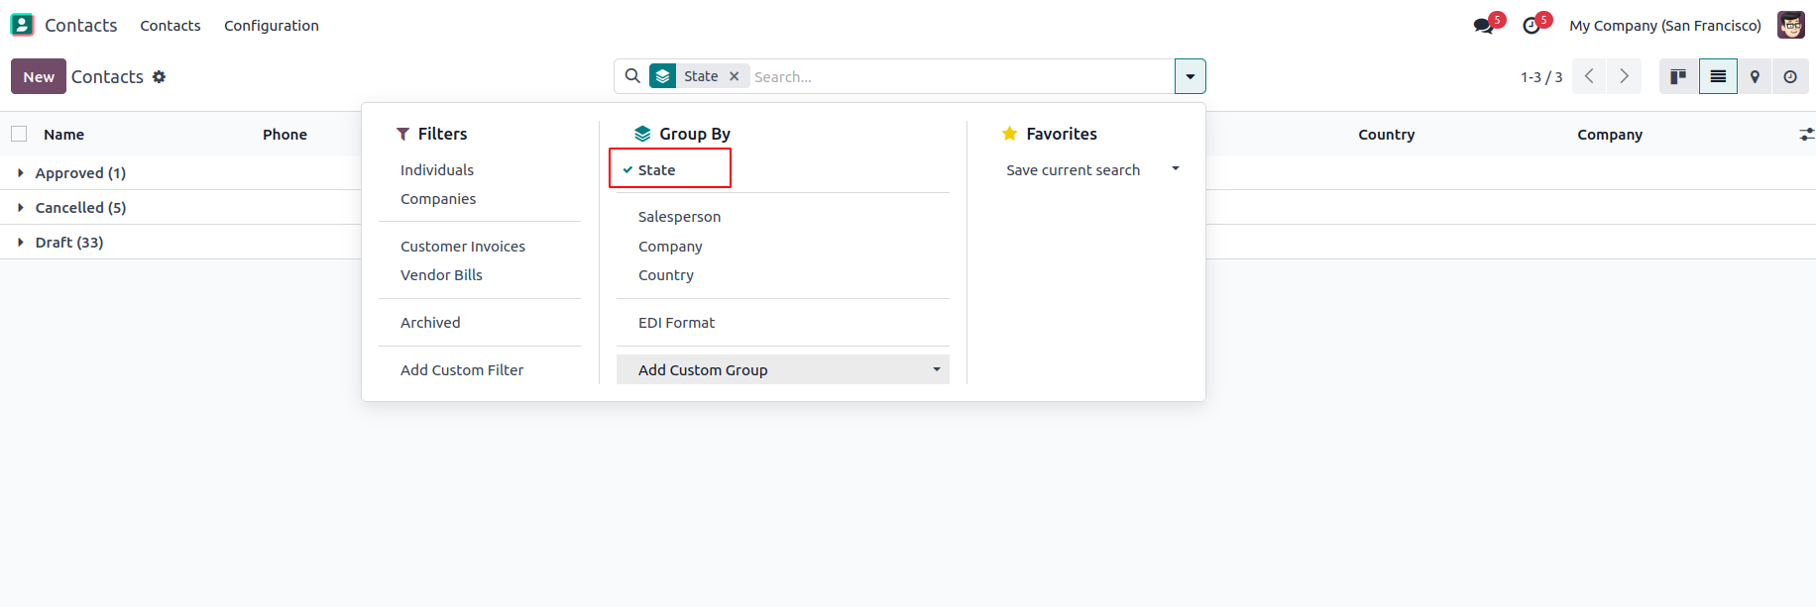Expand the Draft (33) group
This screenshot has height=607, width=1816.
(x=68, y=243)
